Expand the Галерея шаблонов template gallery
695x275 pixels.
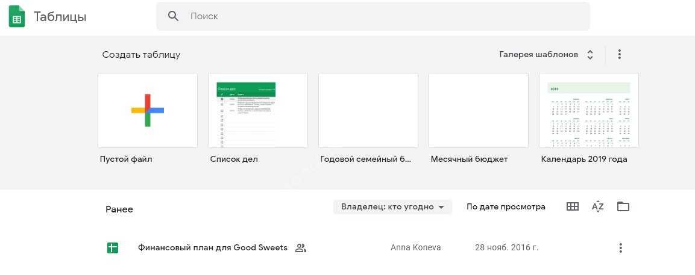tap(546, 55)
